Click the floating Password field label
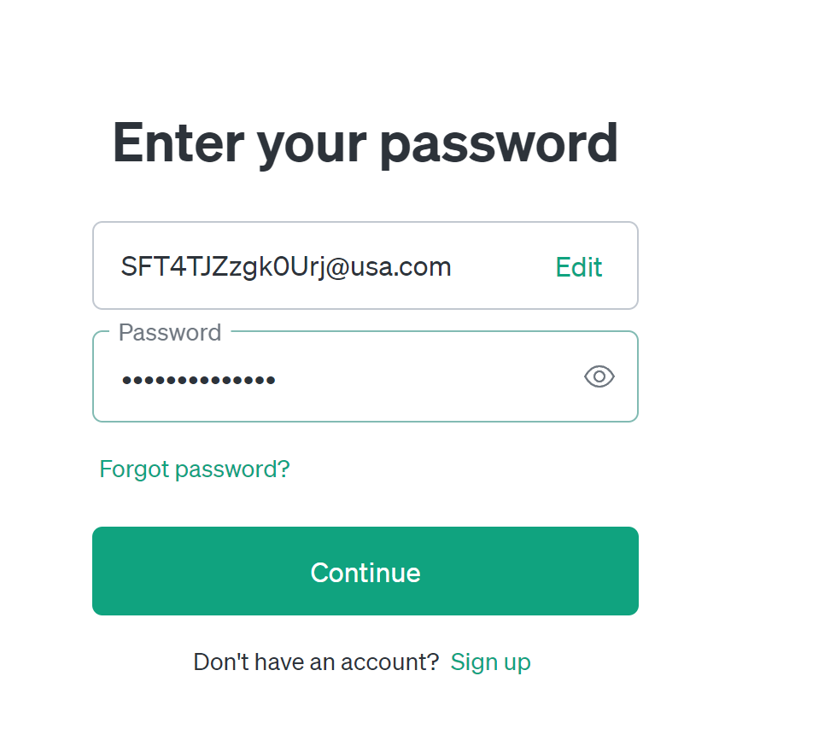836x752 pixels. tap(170, 332)
